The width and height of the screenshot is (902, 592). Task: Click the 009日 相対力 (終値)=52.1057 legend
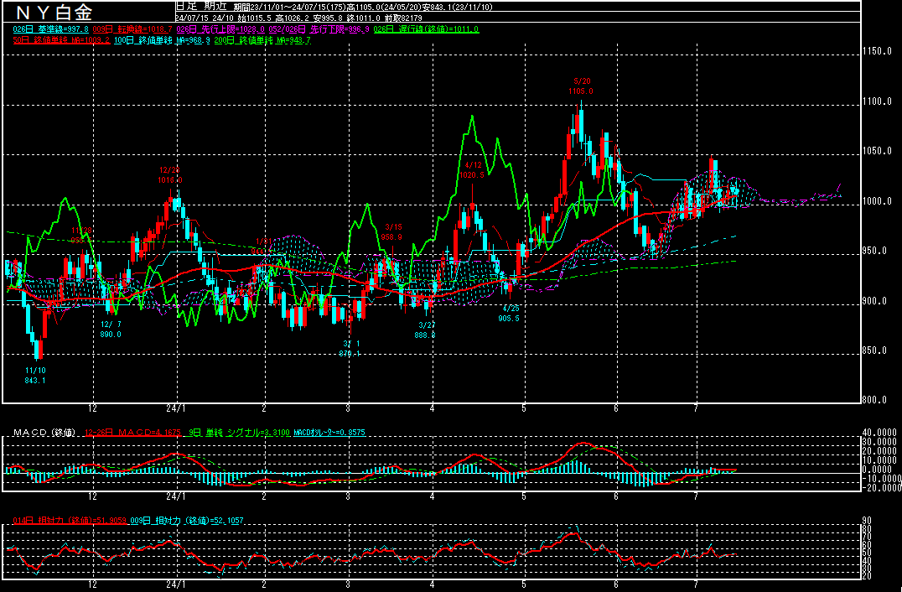[186, 521]
